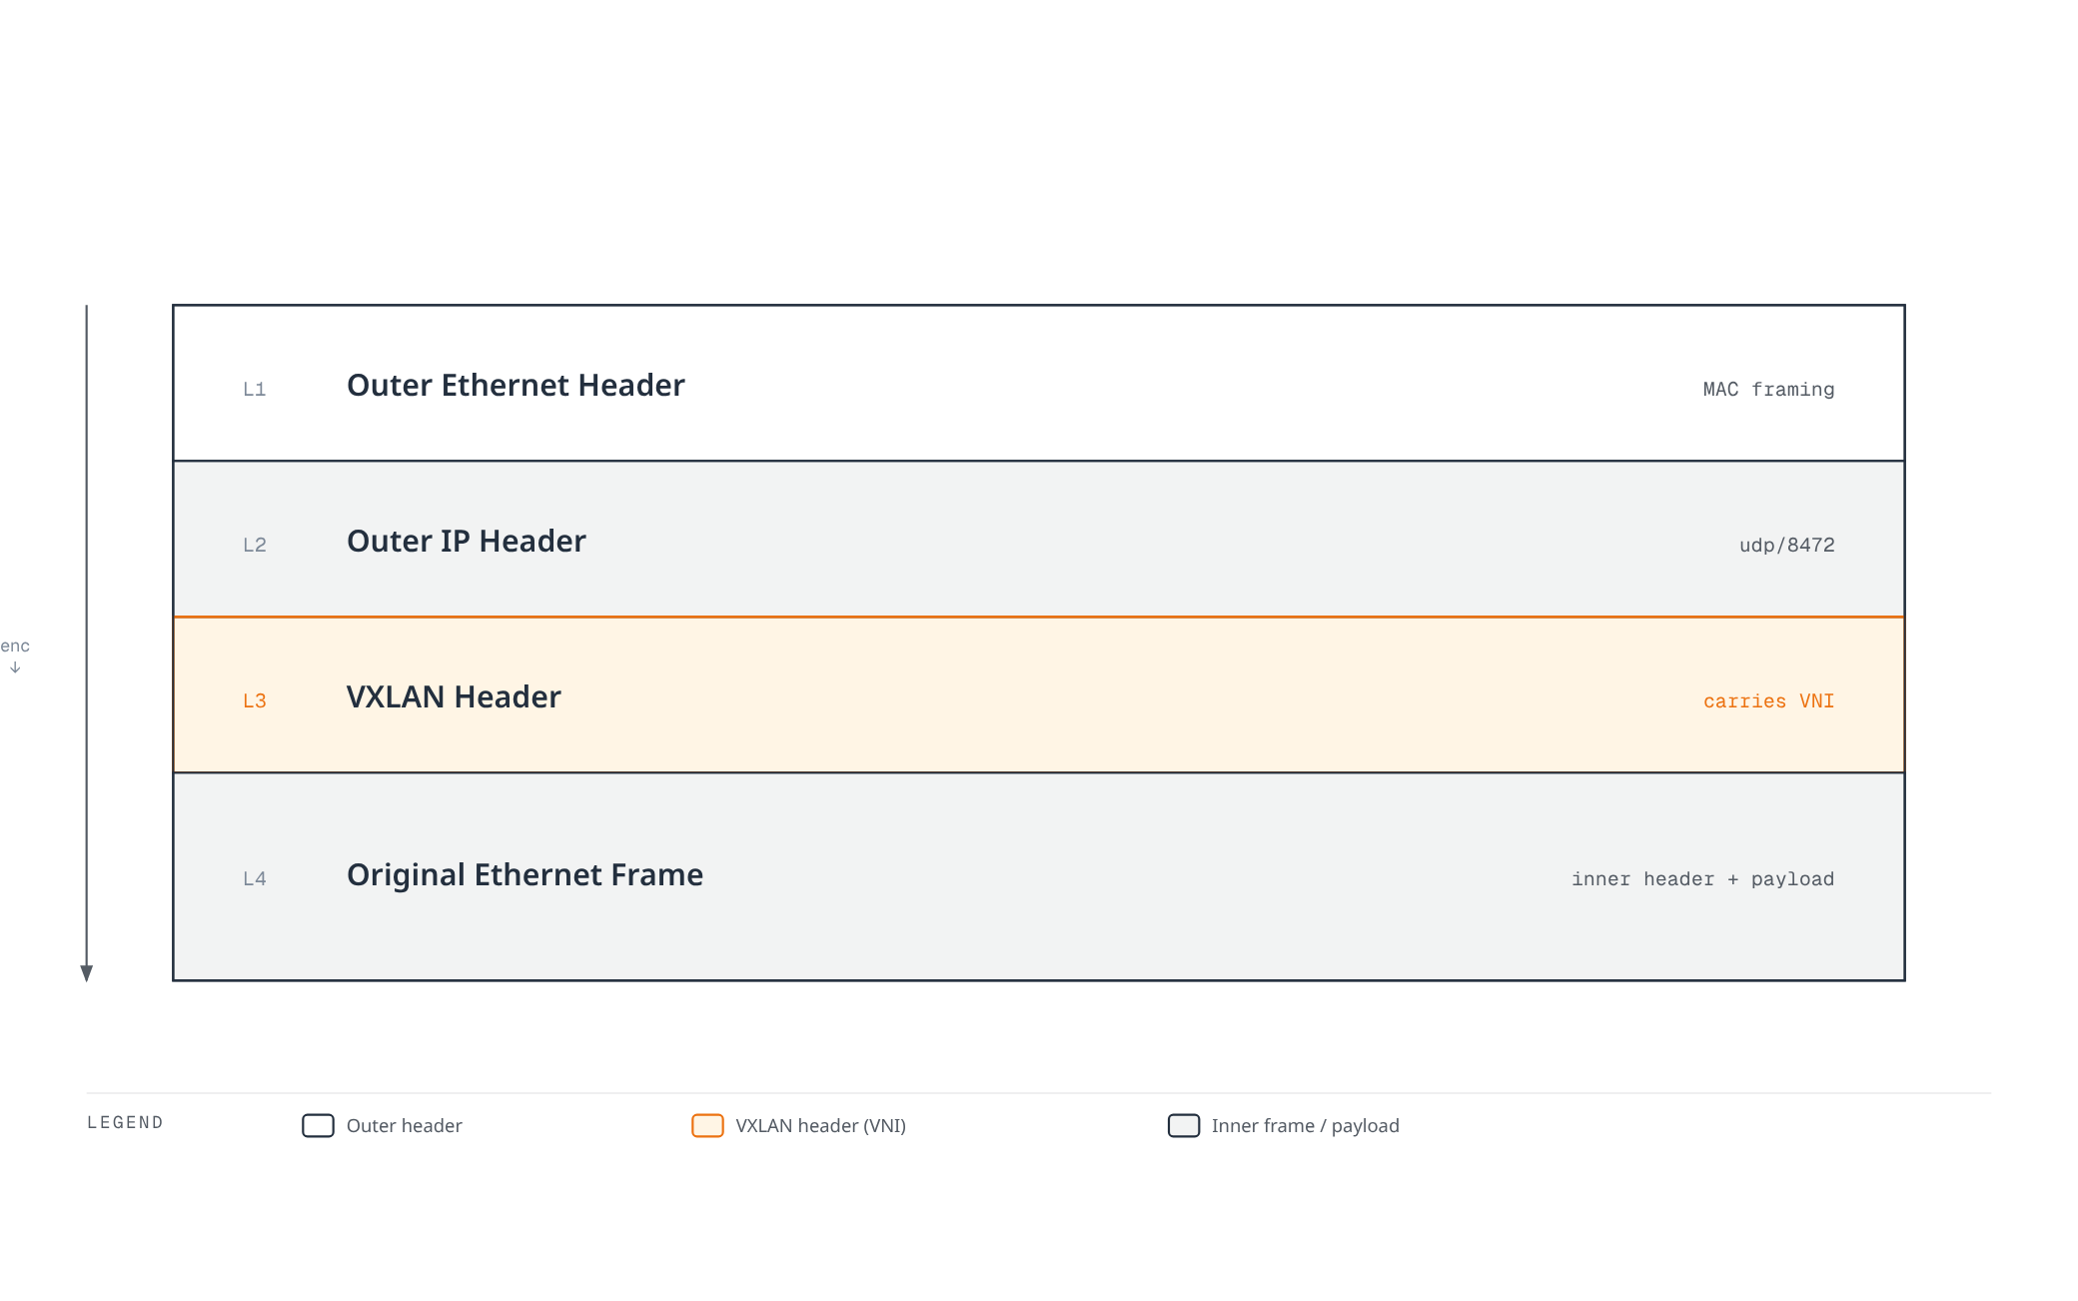Click the orange VXLAN header legend swatch

pos(707,1125)
